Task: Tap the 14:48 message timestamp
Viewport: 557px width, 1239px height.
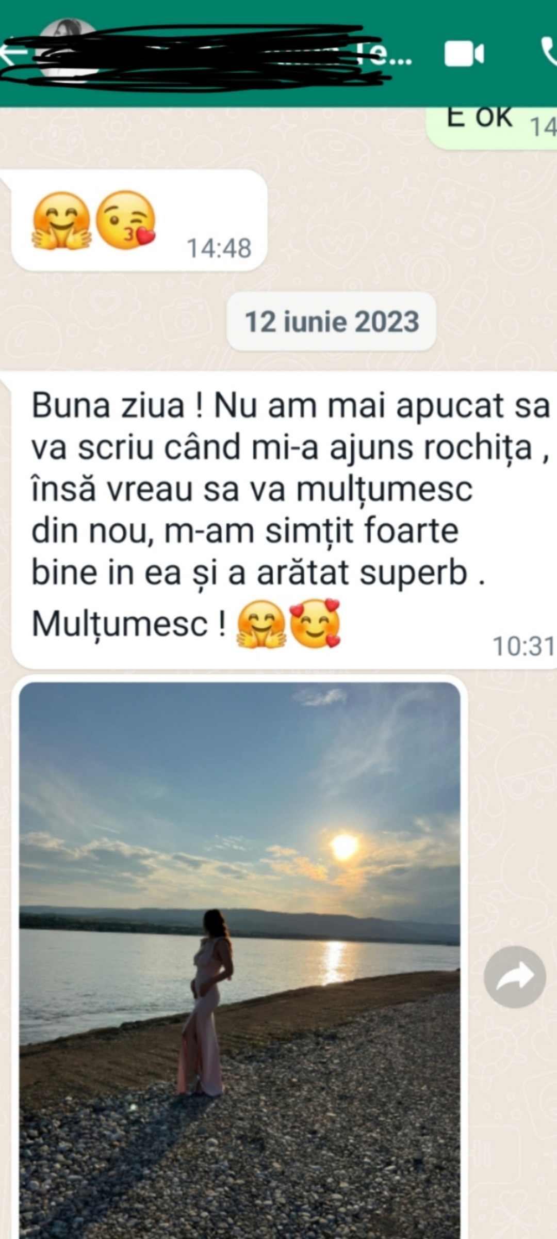Action: pos(219,248)
